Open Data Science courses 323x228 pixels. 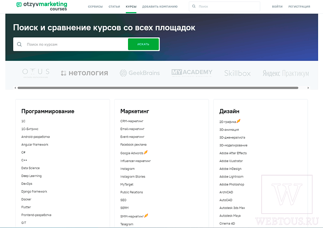click(31, 168)
